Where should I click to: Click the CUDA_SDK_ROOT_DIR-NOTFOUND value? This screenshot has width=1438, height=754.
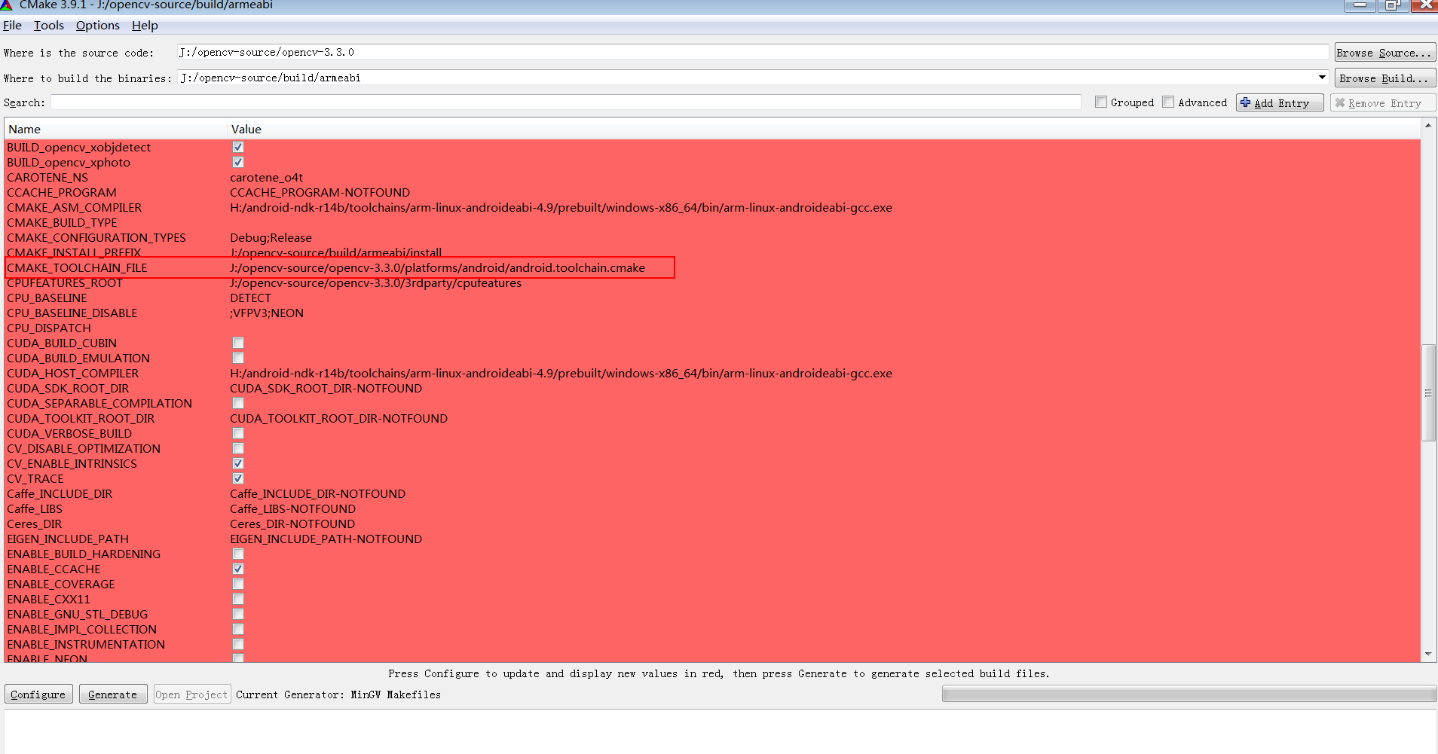coord(326,388)
